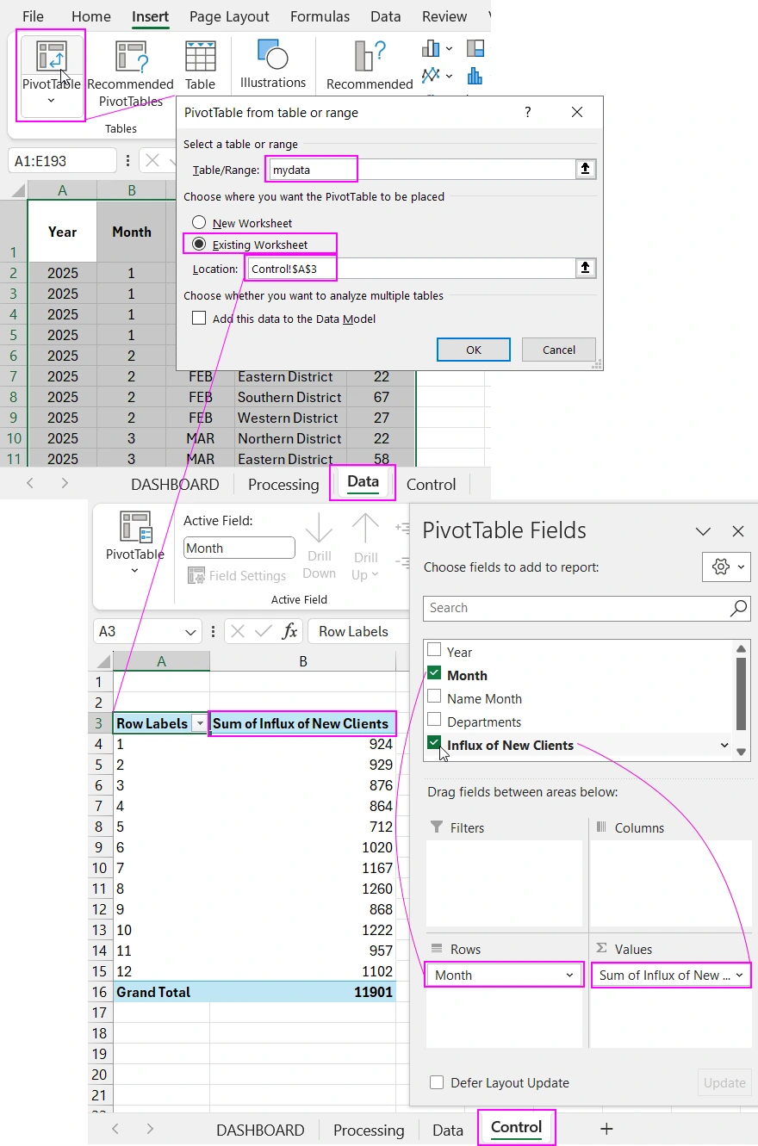Click Cancel in the PivotTable dialog
This screenshot has height=1146, width=758.
click(x=558, y=350)
